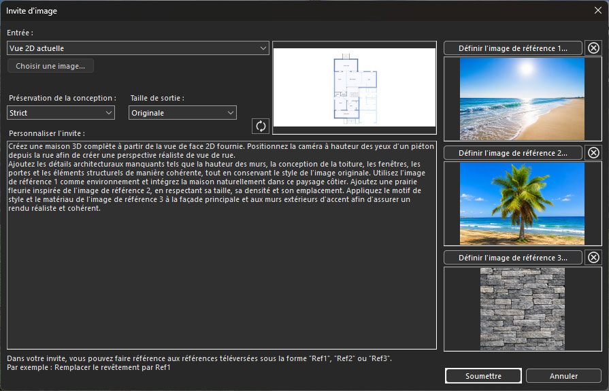The image size is (609, 391).
Task: Open the Préservation de la conception dropdown
Action: 61,113
